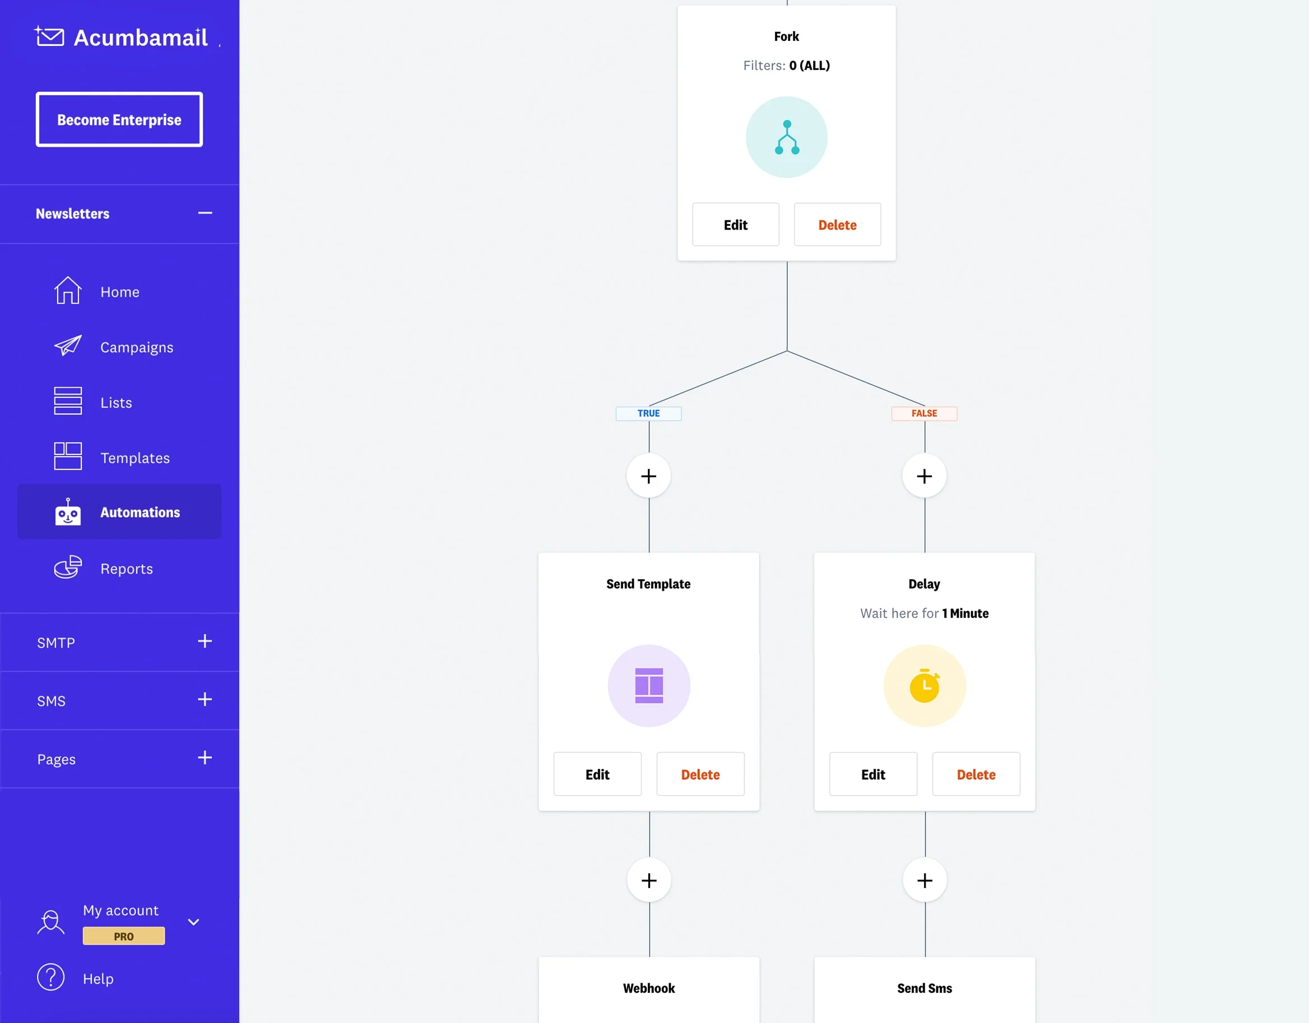1309x1023 pixels.
Task: Click the Help question mark icon
Action: pyautogui.click(x=51, y=978)
